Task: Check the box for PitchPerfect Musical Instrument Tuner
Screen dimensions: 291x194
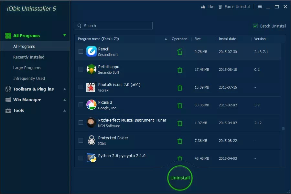Action: pyautogui.click(x=81, y=123)
